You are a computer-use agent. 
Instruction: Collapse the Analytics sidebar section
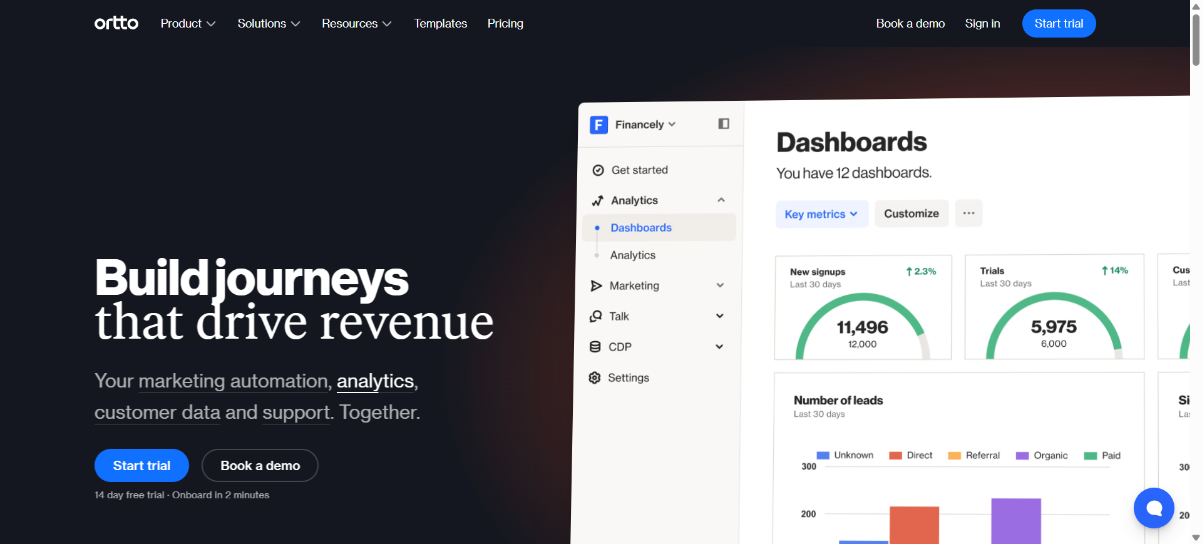(721, 200)
